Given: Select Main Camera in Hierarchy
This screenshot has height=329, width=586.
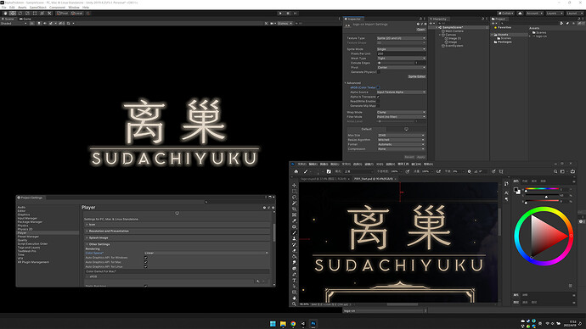Looking at the screenshot, I should (454, 31).
